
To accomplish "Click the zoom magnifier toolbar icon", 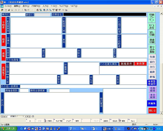I will (x=44, y=10).
